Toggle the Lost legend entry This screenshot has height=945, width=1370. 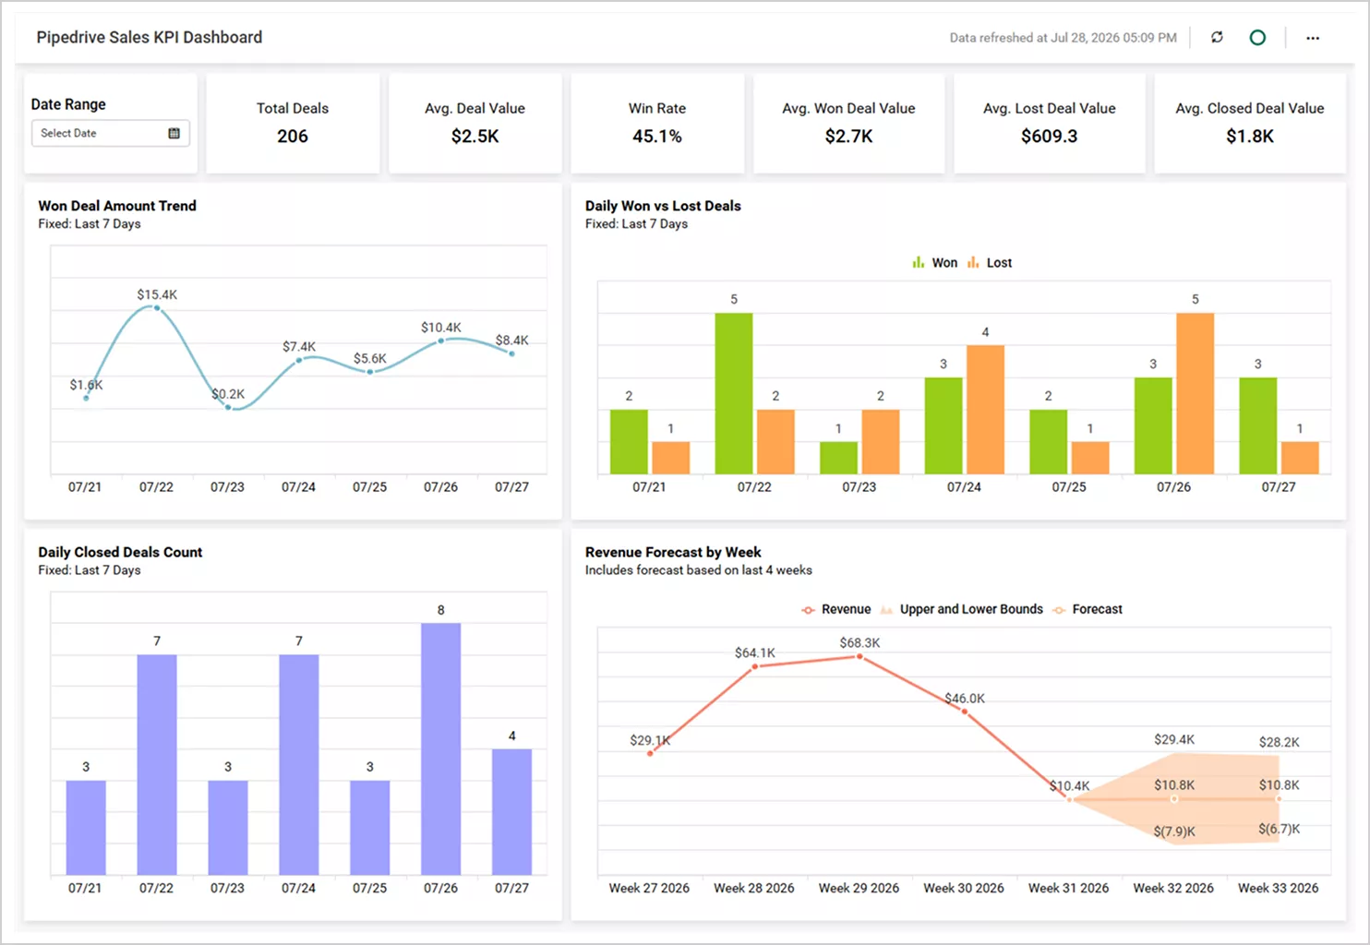(x=990, y=263)
